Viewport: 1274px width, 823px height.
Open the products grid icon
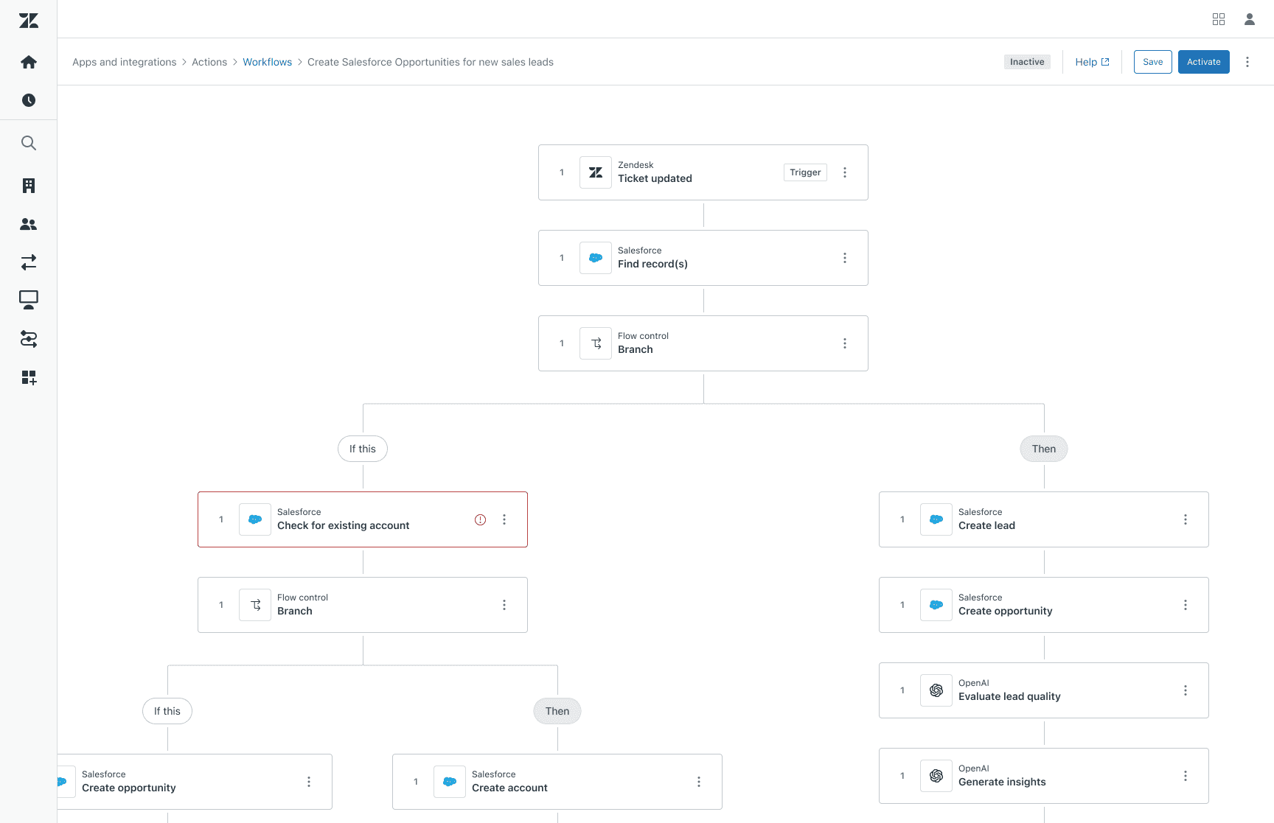[1219, 19]
